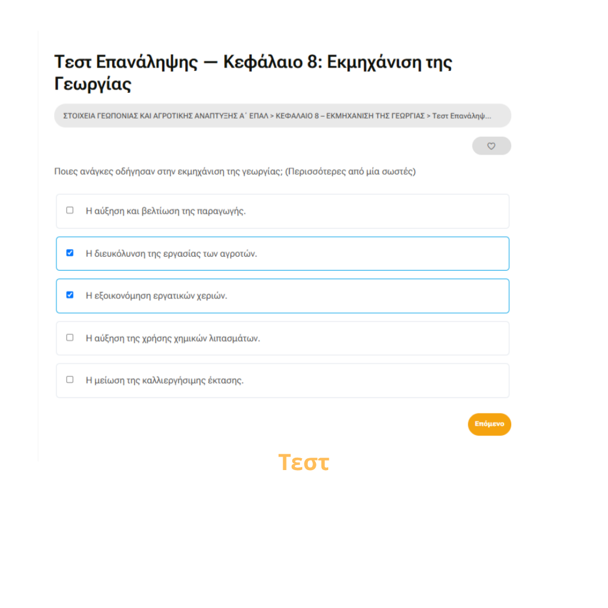Screen dimensions: 608x608
Task: Uncheck 'Η εξοικονόμηση εργατικών χεριών' checkbox
Action: 70,295
